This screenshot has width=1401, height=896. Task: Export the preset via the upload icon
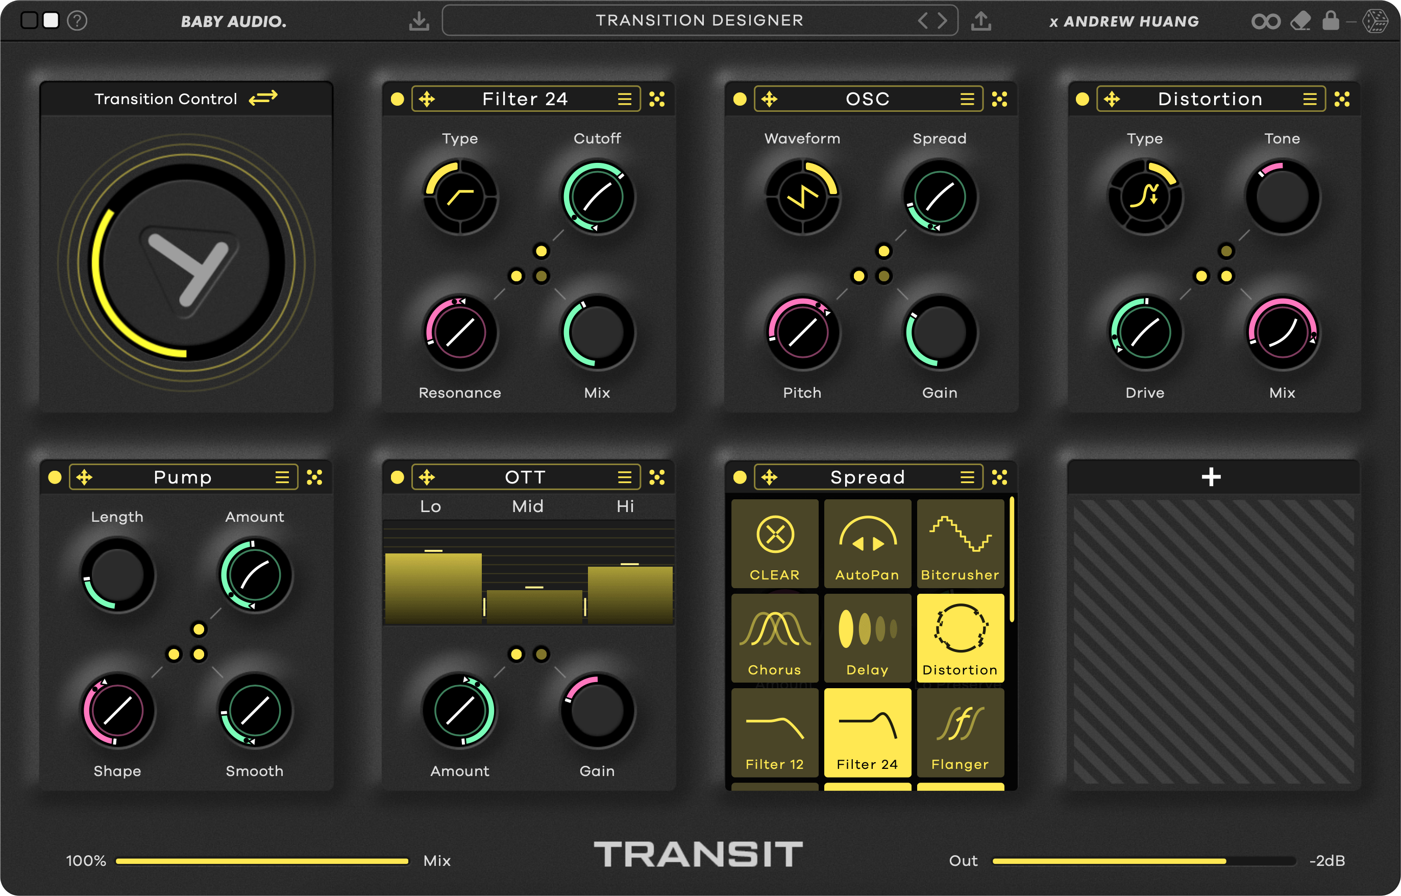click(982, 20)
